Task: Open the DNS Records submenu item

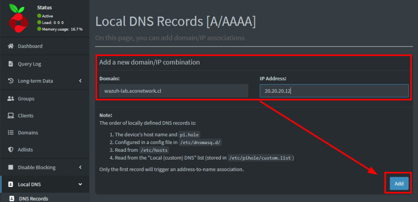Action: (x=33, y=199)
